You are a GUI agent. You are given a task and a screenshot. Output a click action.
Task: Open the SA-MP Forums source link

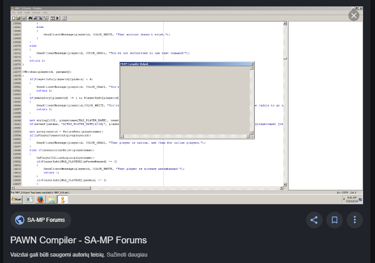coord(41,220)
